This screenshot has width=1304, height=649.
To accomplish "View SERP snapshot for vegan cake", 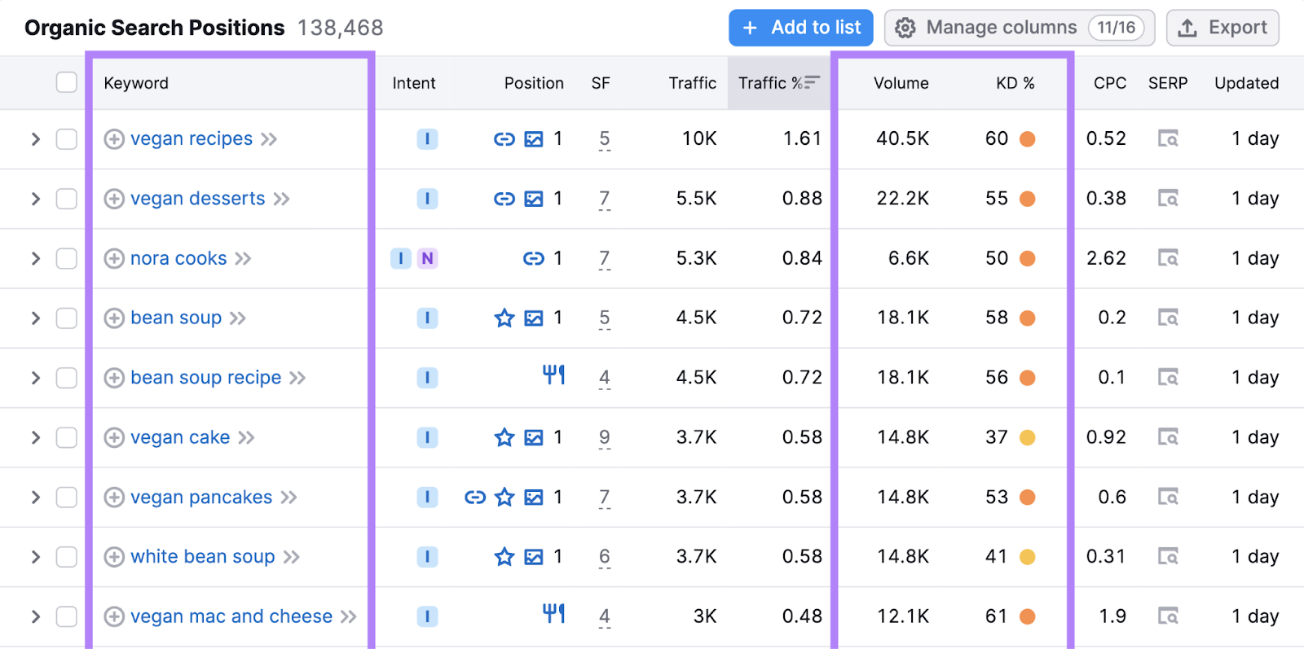I will coord(1168,438).
